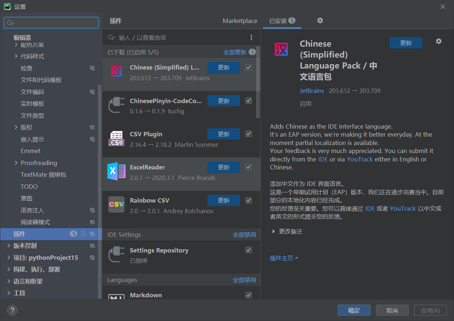Expand the 构建、执行、部署 section

click(9, 269)
